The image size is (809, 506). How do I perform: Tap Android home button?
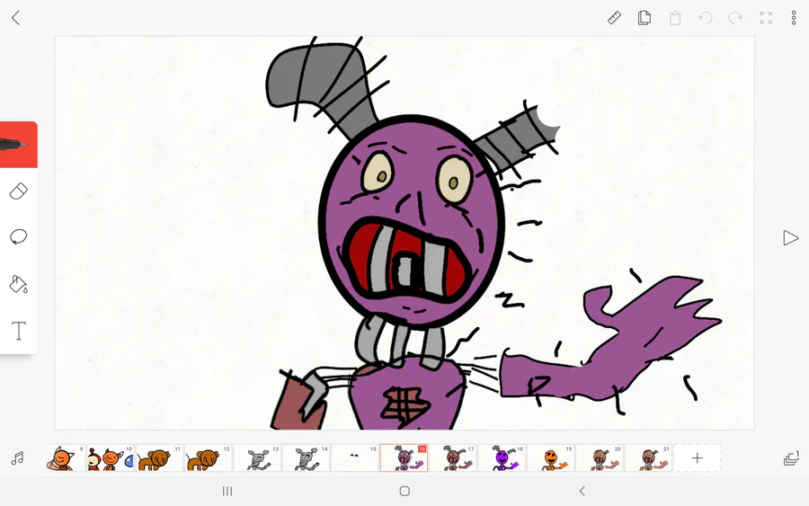[x=405, y=491]
